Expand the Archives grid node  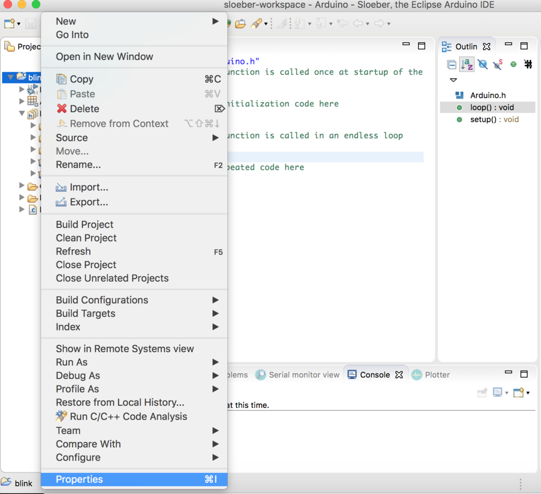pos(22,101)
